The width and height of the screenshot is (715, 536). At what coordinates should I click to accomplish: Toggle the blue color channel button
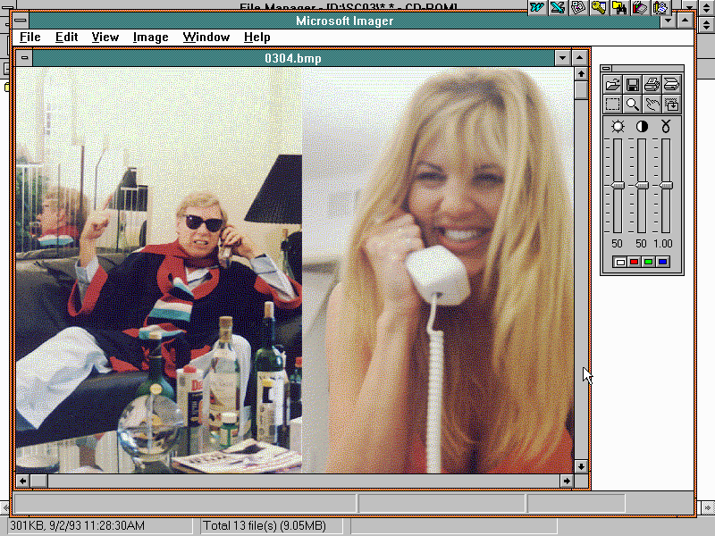point(662,263)
